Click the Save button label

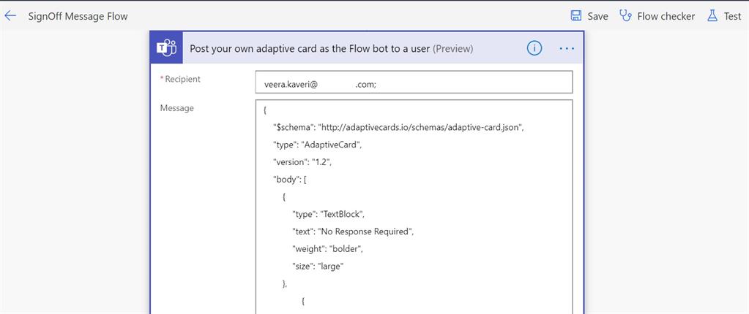pyautogui.click(x=597, y=16)
